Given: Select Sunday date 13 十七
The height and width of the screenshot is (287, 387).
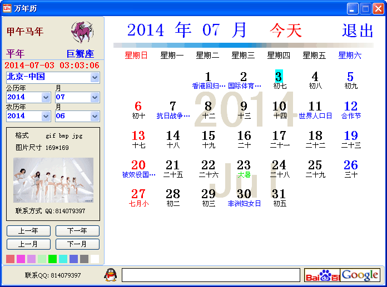Looking at the screenshot, I should 138,139.
